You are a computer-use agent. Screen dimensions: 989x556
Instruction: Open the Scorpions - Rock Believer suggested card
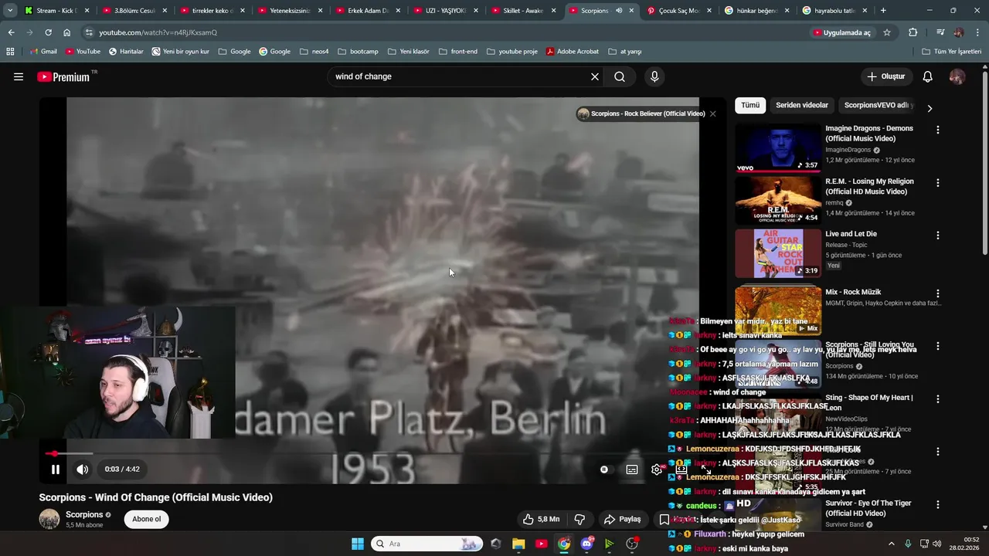coord(641,114)
